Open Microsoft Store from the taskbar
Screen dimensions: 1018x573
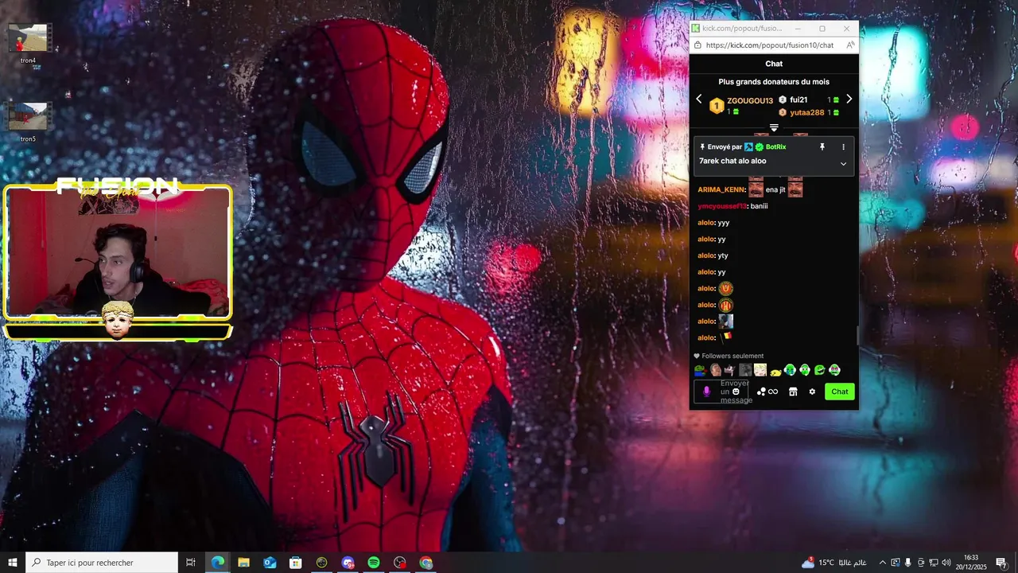point(296,563)
